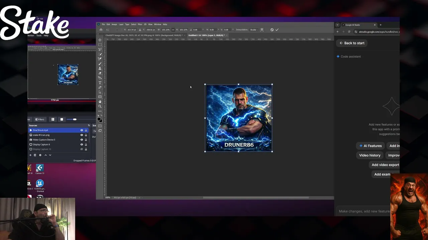
Task: Open the Image menu in Photoshop
Action: (114, 24)
